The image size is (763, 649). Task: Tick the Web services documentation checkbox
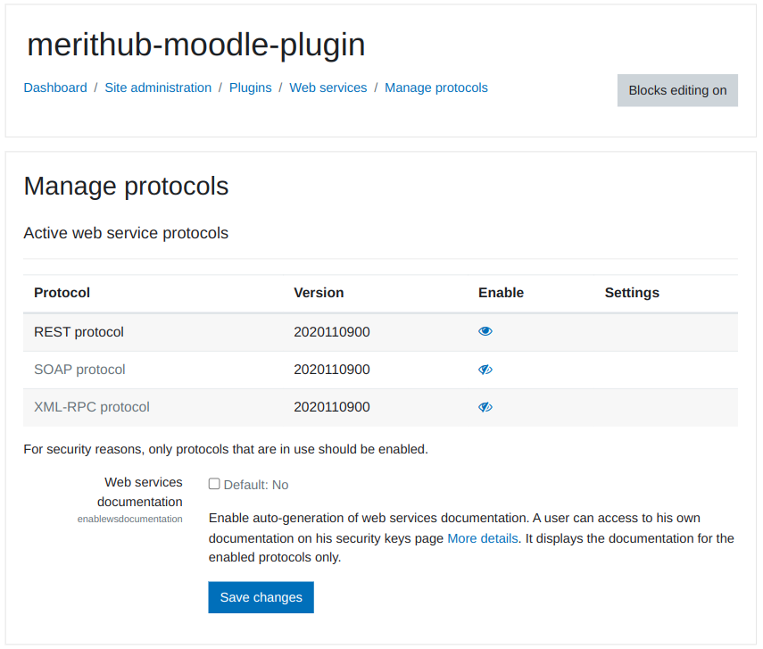click(x=214, y=484)
